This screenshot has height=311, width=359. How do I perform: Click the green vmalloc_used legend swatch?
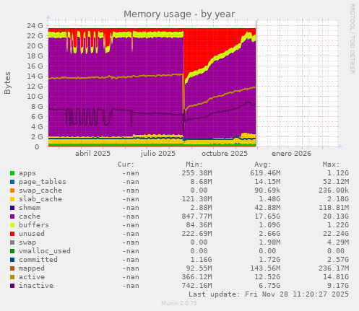pyautogui.click(x=12, y=251)
